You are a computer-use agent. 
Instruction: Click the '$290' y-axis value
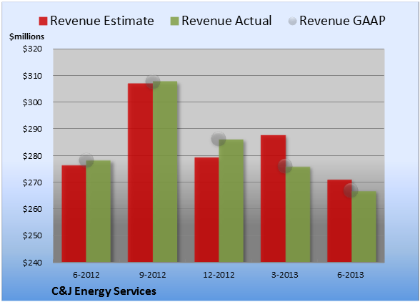pos(32,129)
